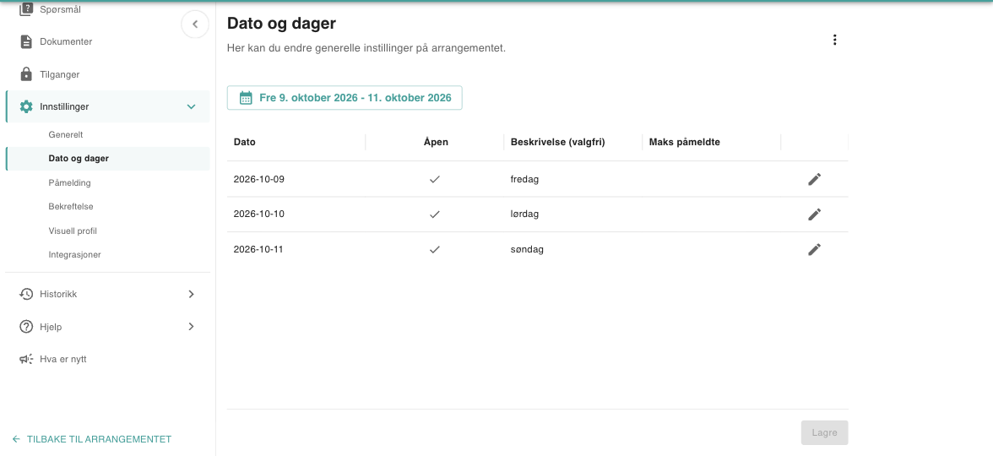Open Hva er nytt
Screen dimensions: 993x456
click(x=107, y=359)
